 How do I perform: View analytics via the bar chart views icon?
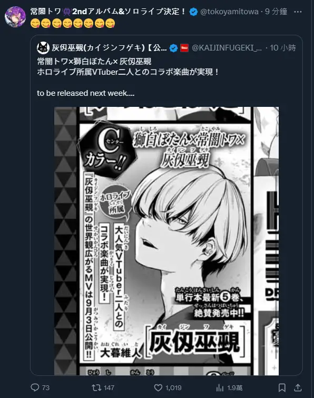pyautogui.click(x=220, y=387)
